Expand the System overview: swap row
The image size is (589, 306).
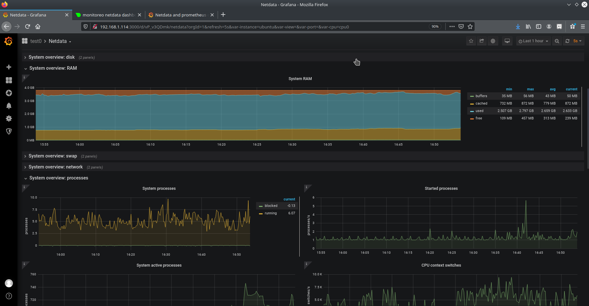pyautogui.click(x=53, y=156)
